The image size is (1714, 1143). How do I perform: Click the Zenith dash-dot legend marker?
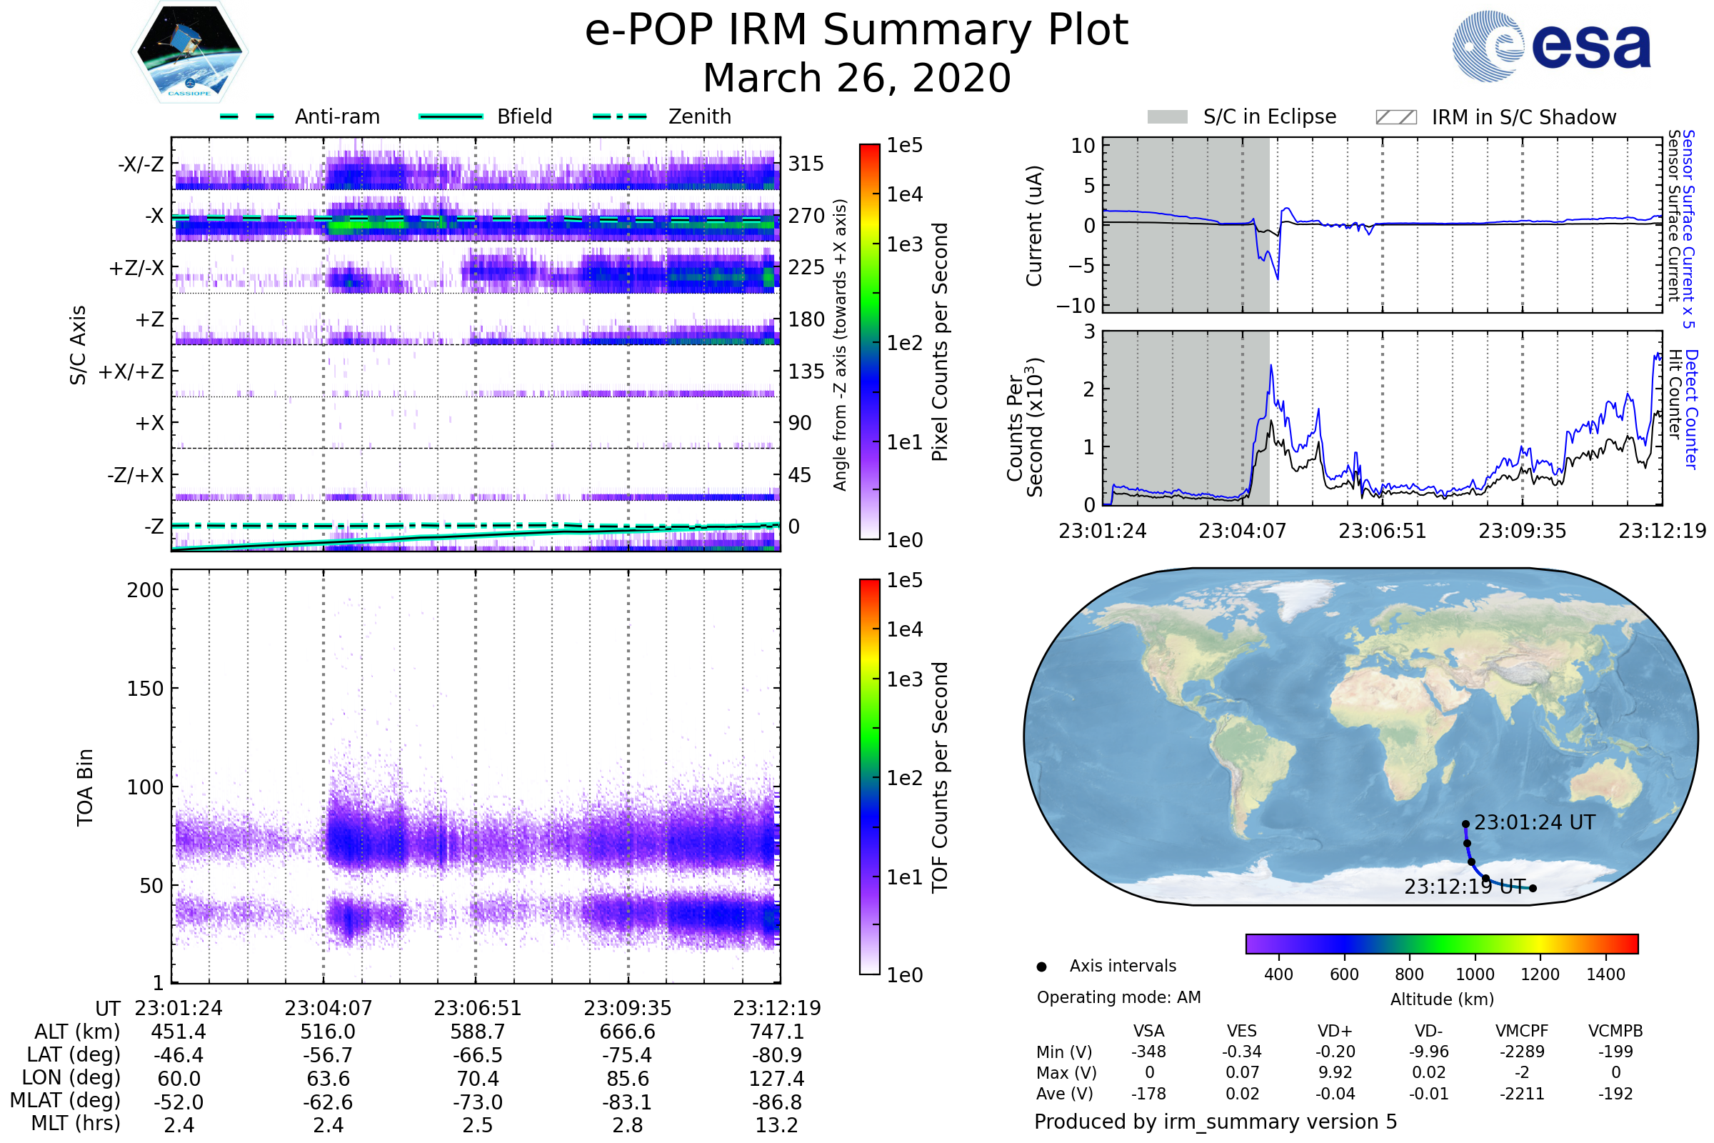619,116
